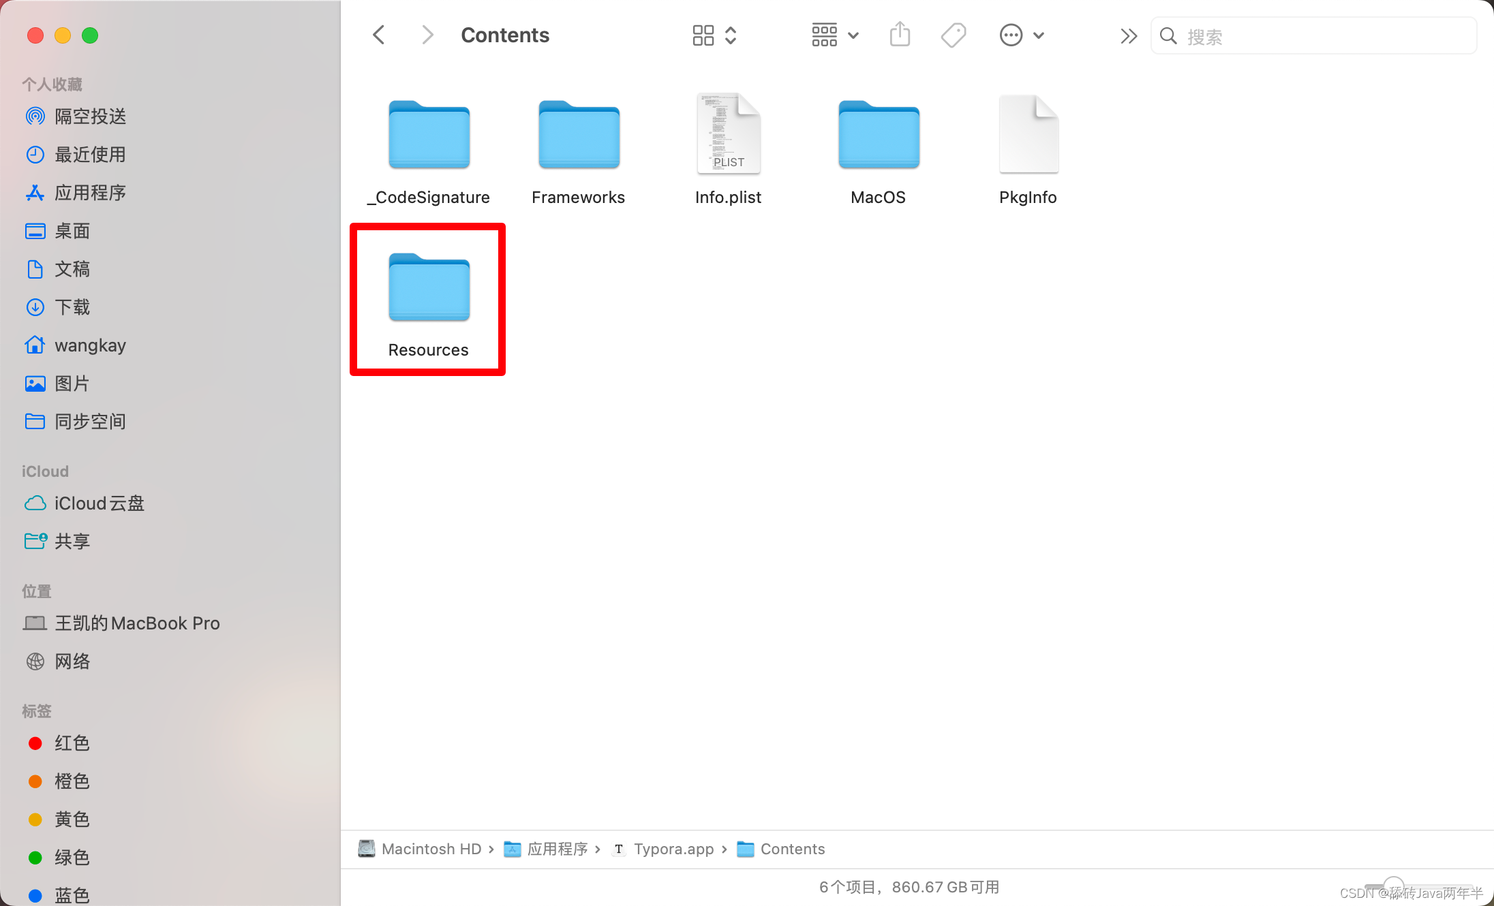
Task: Open the More actions ellipsis menu
Action: [x=1011, y=35]
